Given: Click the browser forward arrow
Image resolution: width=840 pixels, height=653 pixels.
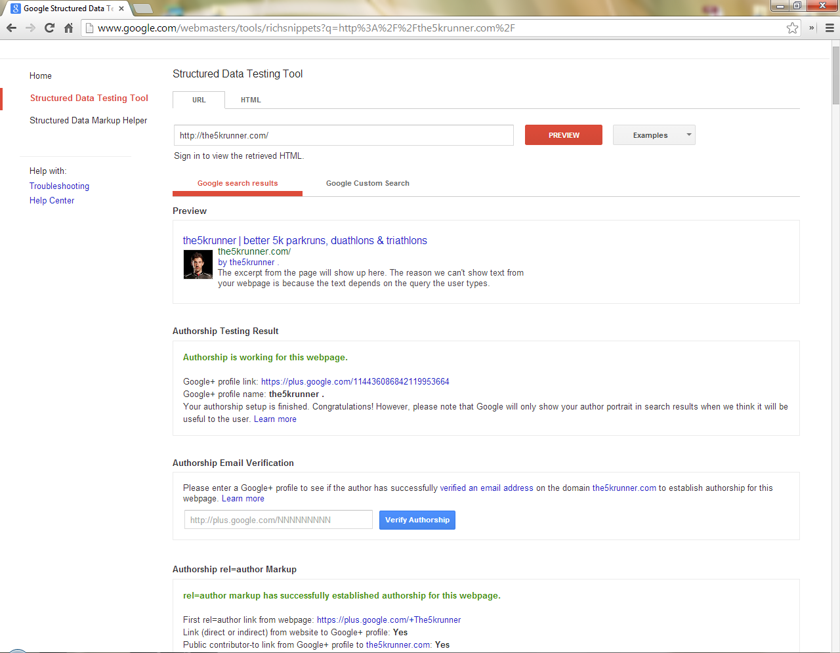Looking at the screenshot, I should (30, 28).
